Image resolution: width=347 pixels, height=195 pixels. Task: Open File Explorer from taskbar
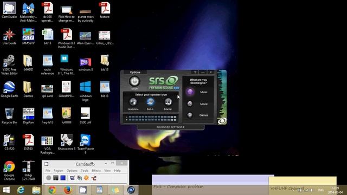coord(36,190)
